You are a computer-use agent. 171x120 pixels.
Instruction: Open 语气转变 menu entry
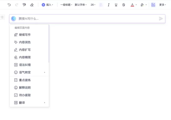(x=29, y=72)
